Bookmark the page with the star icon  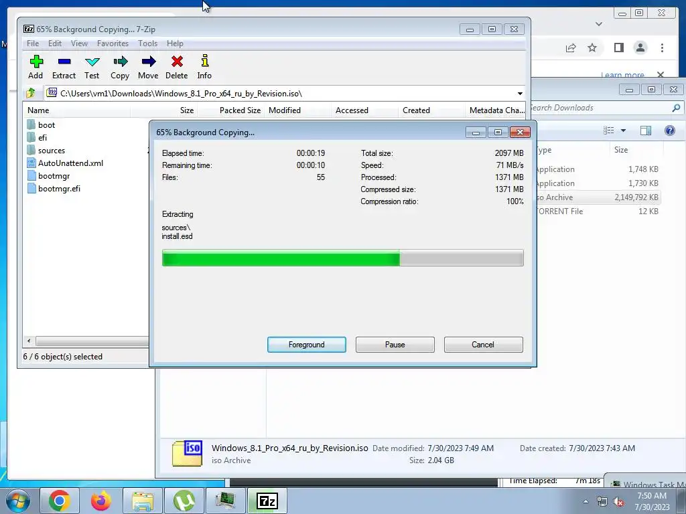tap(592, 48)
